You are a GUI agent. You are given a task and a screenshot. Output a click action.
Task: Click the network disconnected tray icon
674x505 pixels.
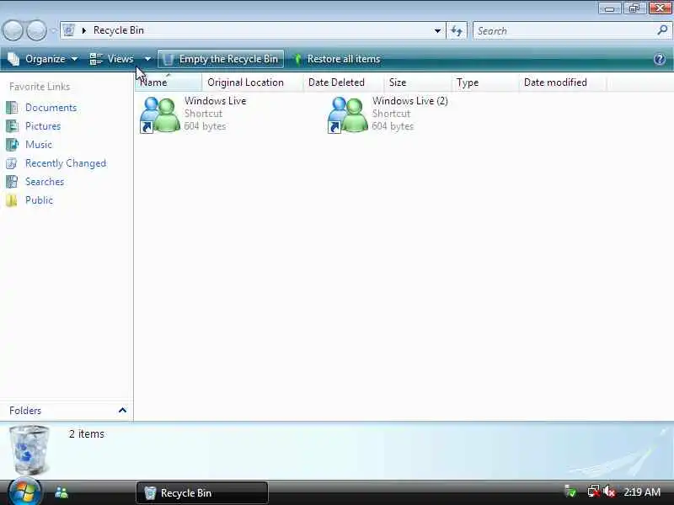594,492
